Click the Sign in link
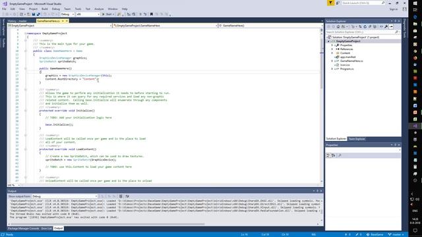The image size is (422, 237). tap(394, 9)
